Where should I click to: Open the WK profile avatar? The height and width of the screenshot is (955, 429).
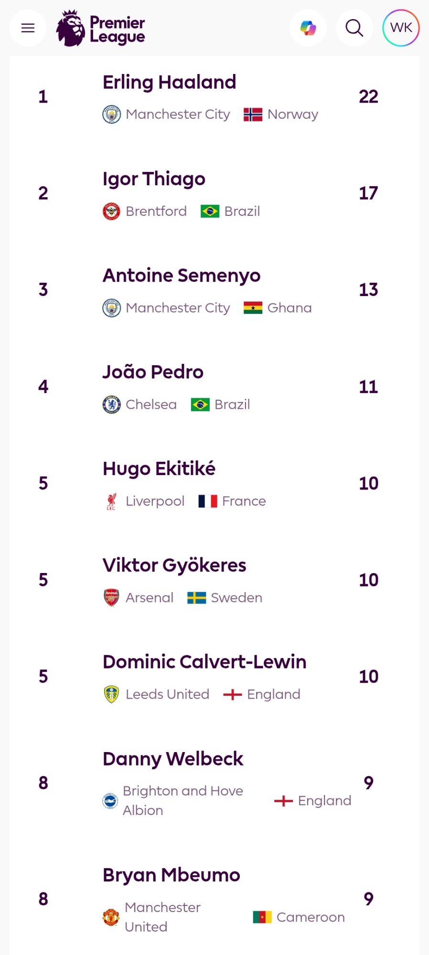tap(401, 28)
